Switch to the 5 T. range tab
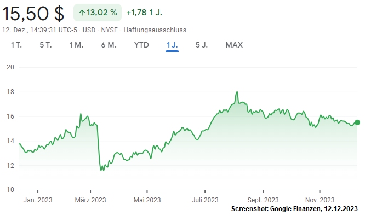The height and width of the screenshot is (216, 365). click(45, 45)
